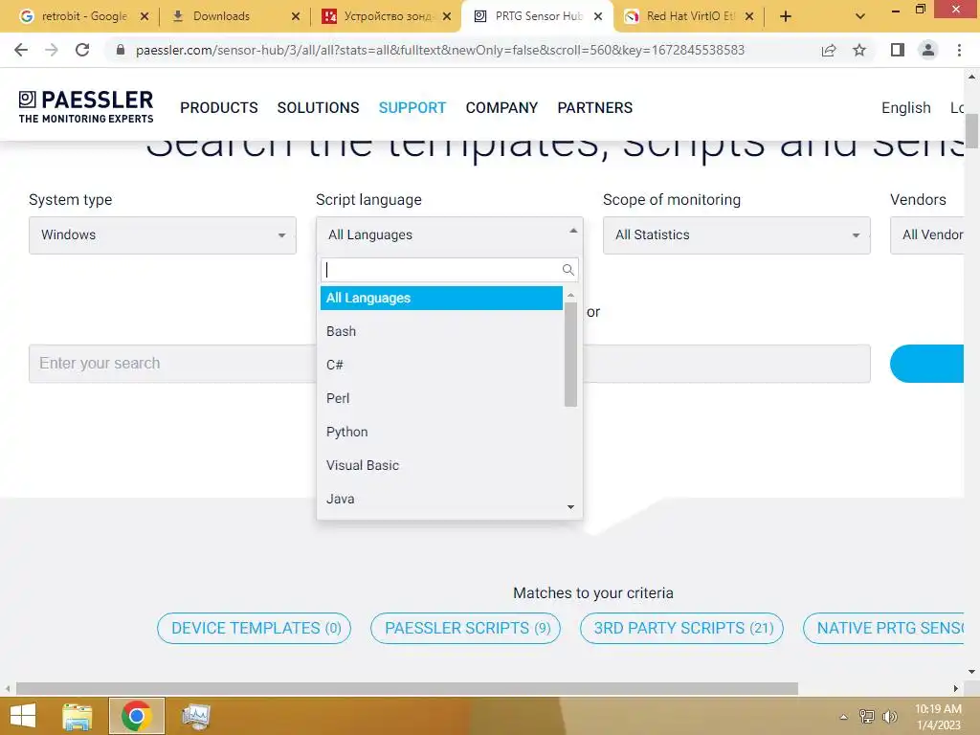The image size is (980, 735).
Task: Click the page horizontal scrollbar
Action: (x=407, y=689)
